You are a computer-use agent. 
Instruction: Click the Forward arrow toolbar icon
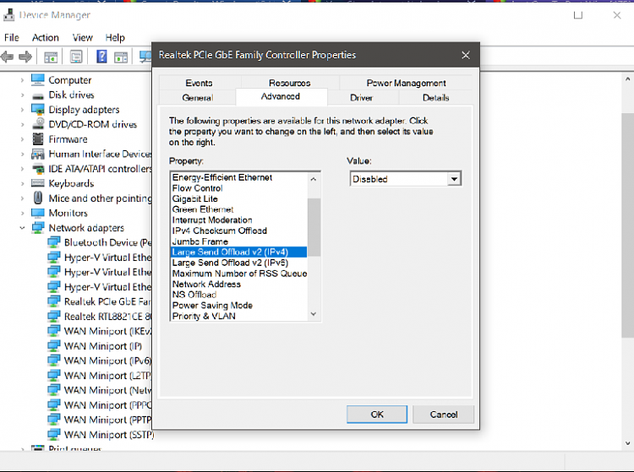[x=25, y=57]
